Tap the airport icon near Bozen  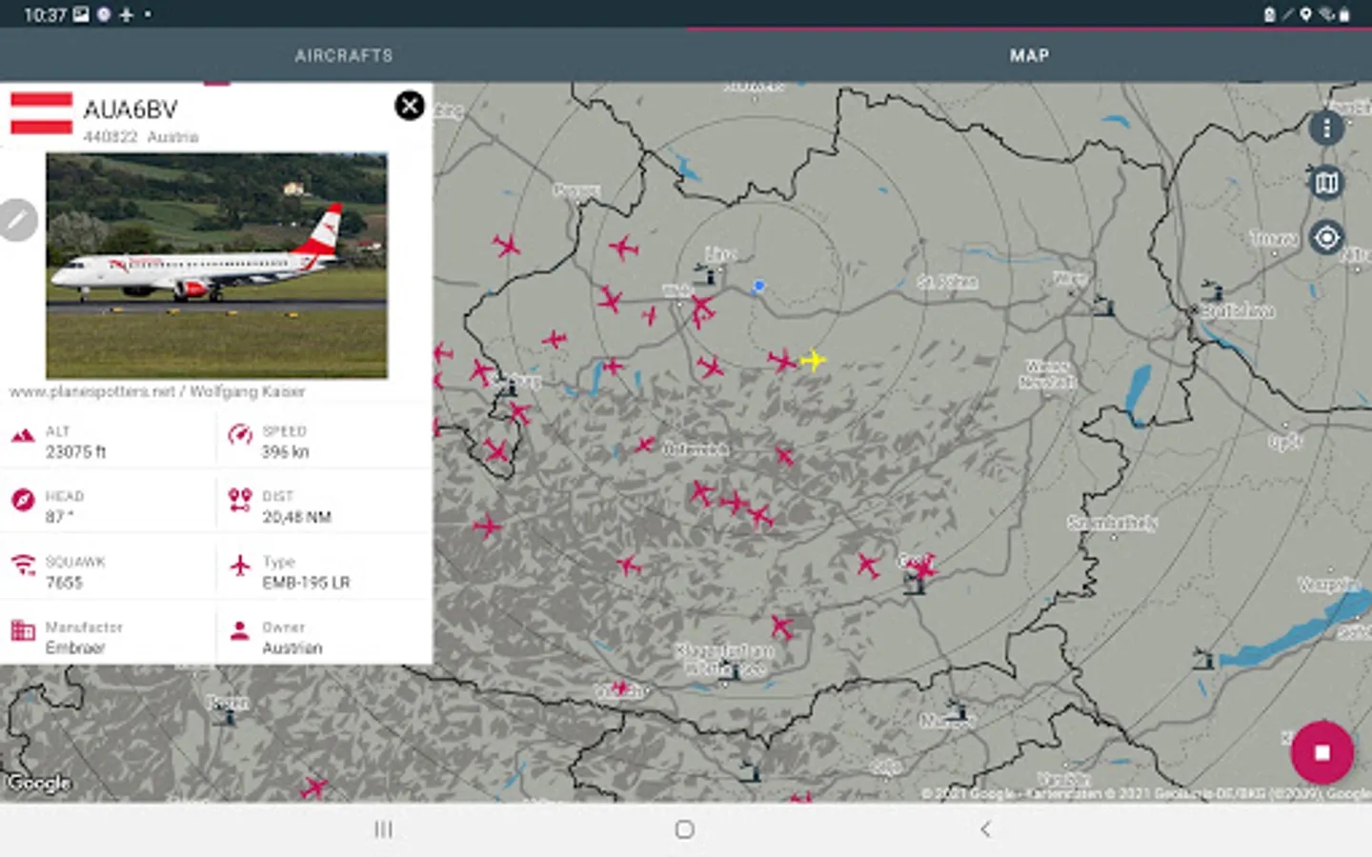225,716
